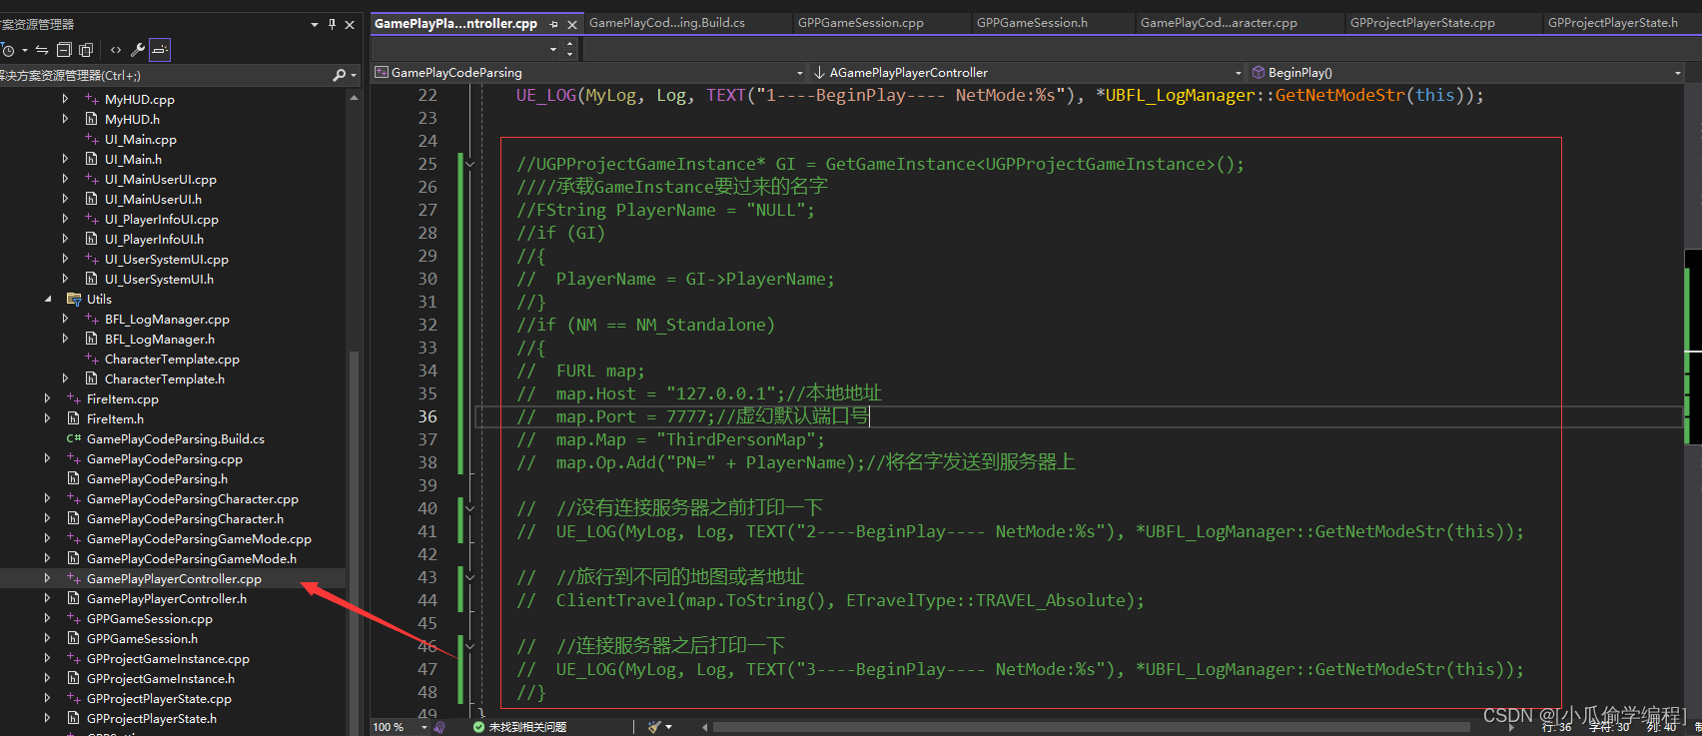Select CharacterTemplate.cpp file
1702x736 pixels.
(x=172, y=359)
